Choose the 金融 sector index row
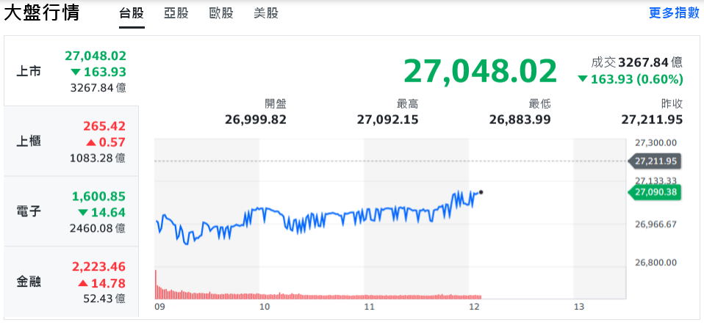The height and width of the screenshot is (325, 704). 70,281
